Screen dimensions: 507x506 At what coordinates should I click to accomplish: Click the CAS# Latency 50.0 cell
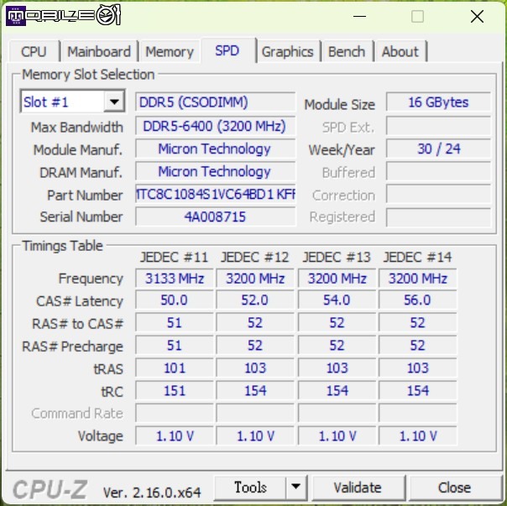coord(175,300)
